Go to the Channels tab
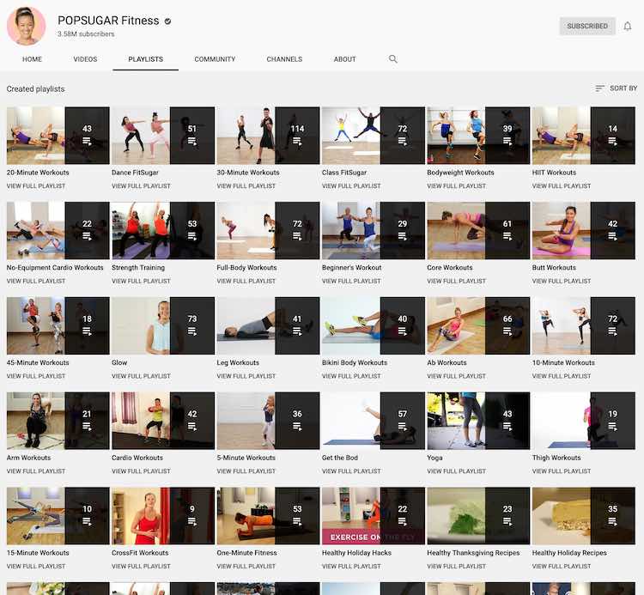 coord(284,59)
